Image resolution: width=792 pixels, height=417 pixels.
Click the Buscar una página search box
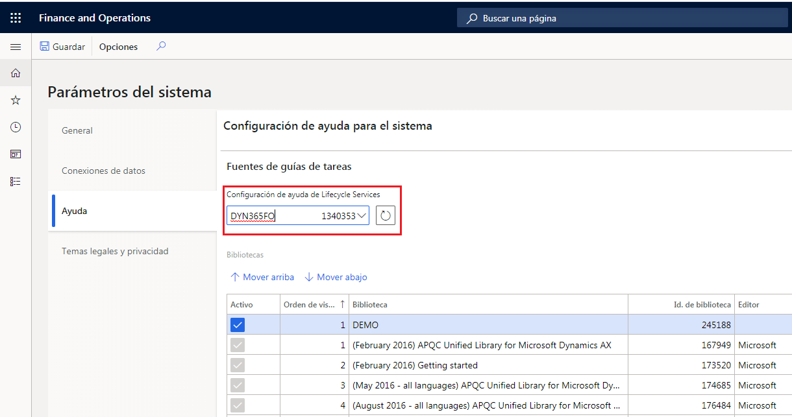624,18
